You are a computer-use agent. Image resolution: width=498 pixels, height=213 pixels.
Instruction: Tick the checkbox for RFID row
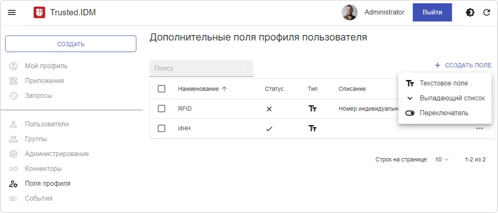click(x=162, y=109)
